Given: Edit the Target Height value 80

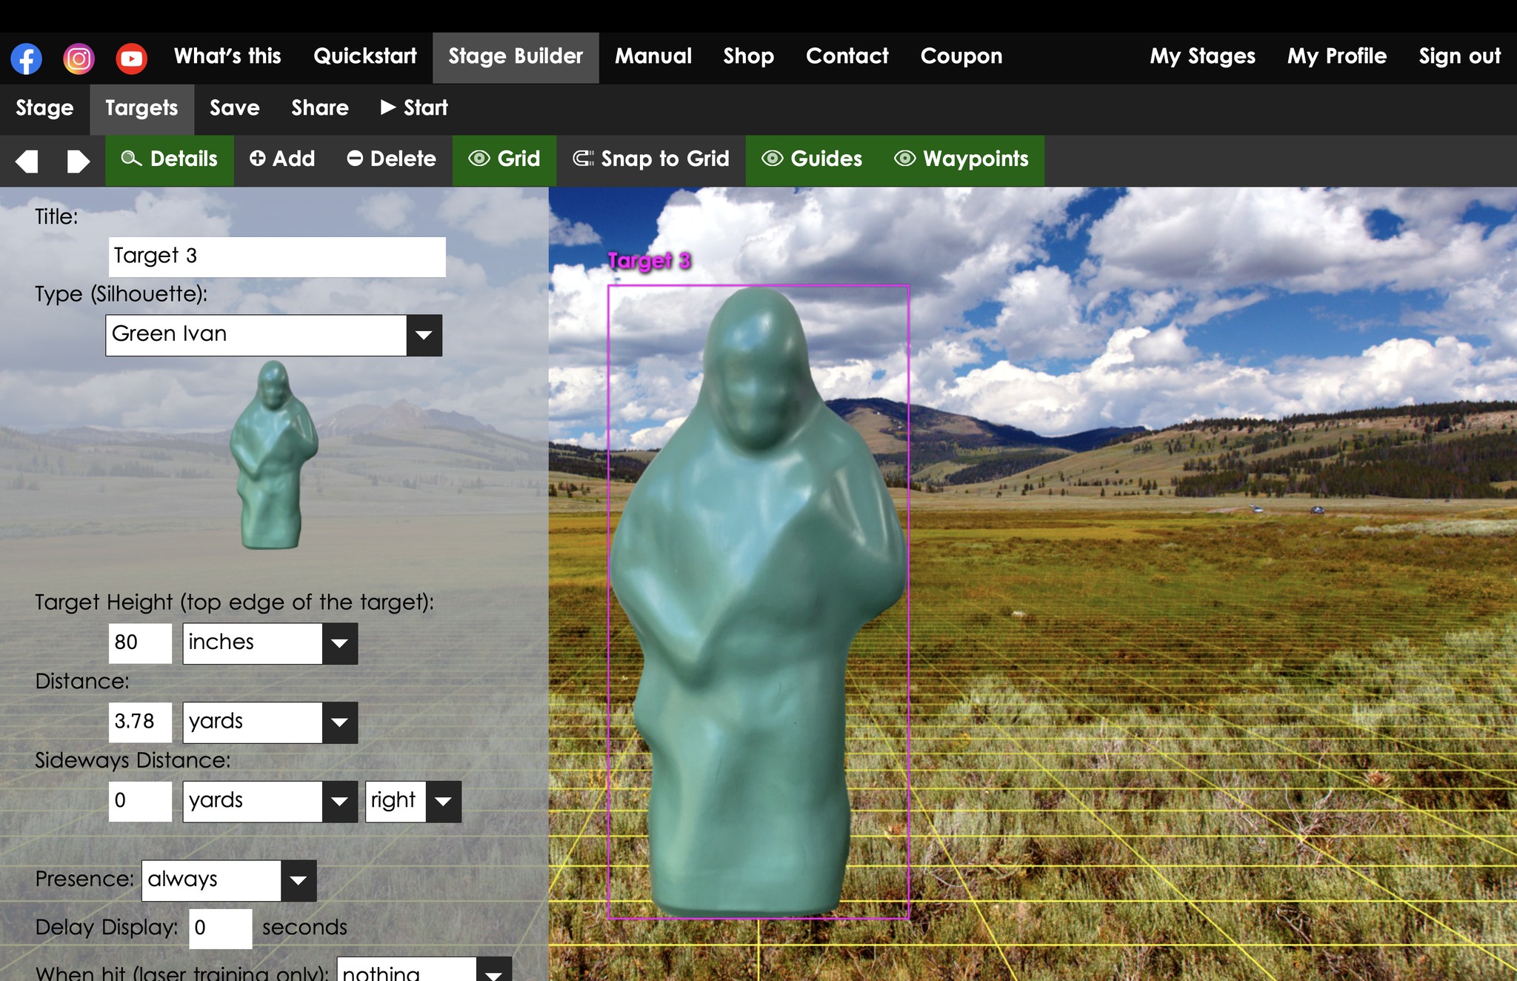Looking at the screenshot, I should click(140, 642).
